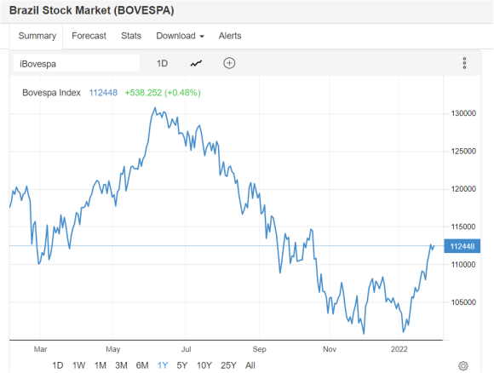Click the 130000 y-axis label
Screen dimensions: 494x373
pos(463,113)
